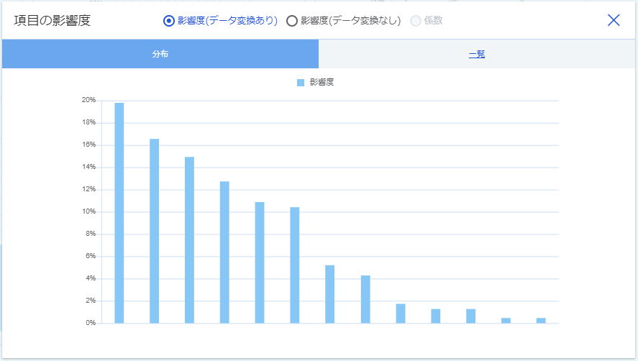Click the 10% y-axis label
The image size is (638, 361).
tap(88, 211)
